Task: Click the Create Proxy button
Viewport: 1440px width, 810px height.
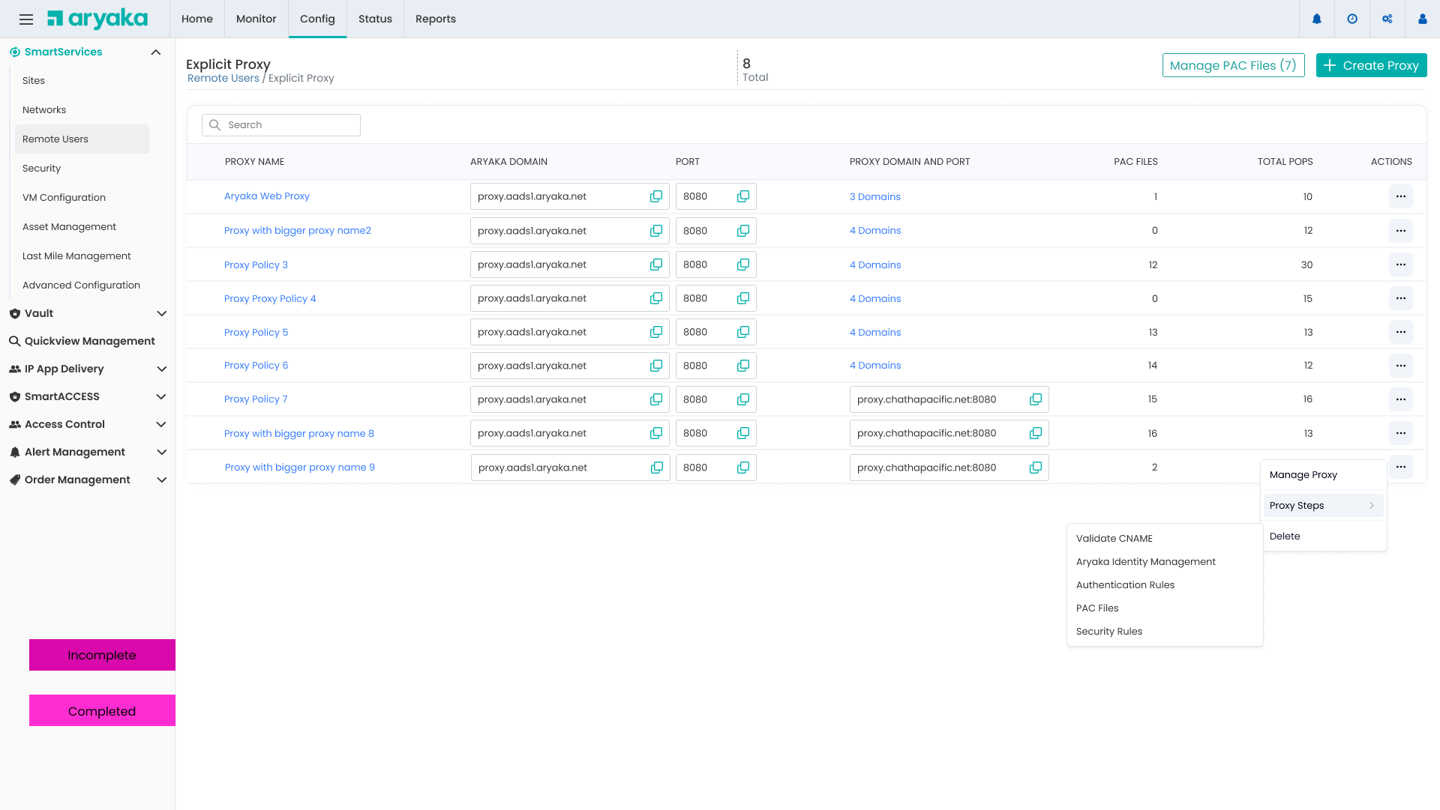Action: (1371, 66)
